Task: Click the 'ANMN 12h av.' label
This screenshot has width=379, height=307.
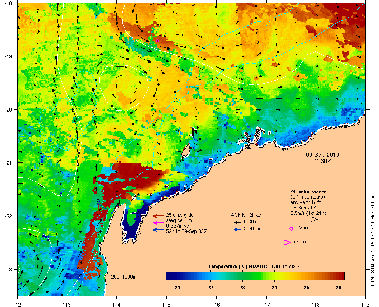Action: click(246, 215)
